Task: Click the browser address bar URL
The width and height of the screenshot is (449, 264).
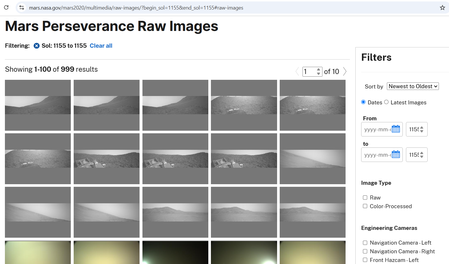Action: (136, 8)
